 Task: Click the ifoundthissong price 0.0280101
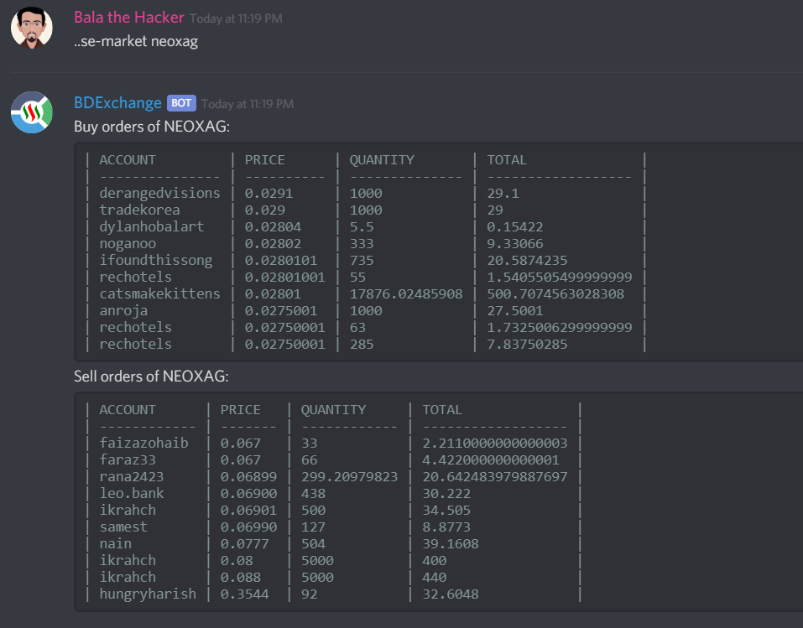(x=280, y=261)
